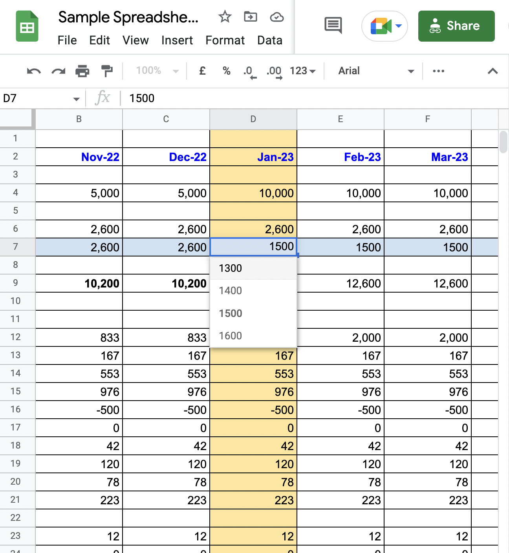Activate the paint format roller tool

click(107, 71)
